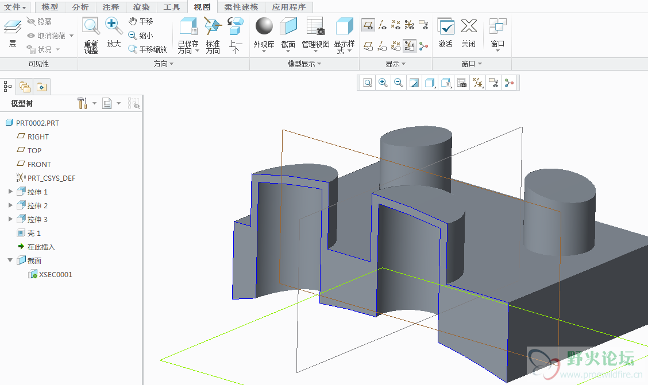Expand the 拉伸 3 feature node
The image size is (648, 385).
(x=10, y=219)
